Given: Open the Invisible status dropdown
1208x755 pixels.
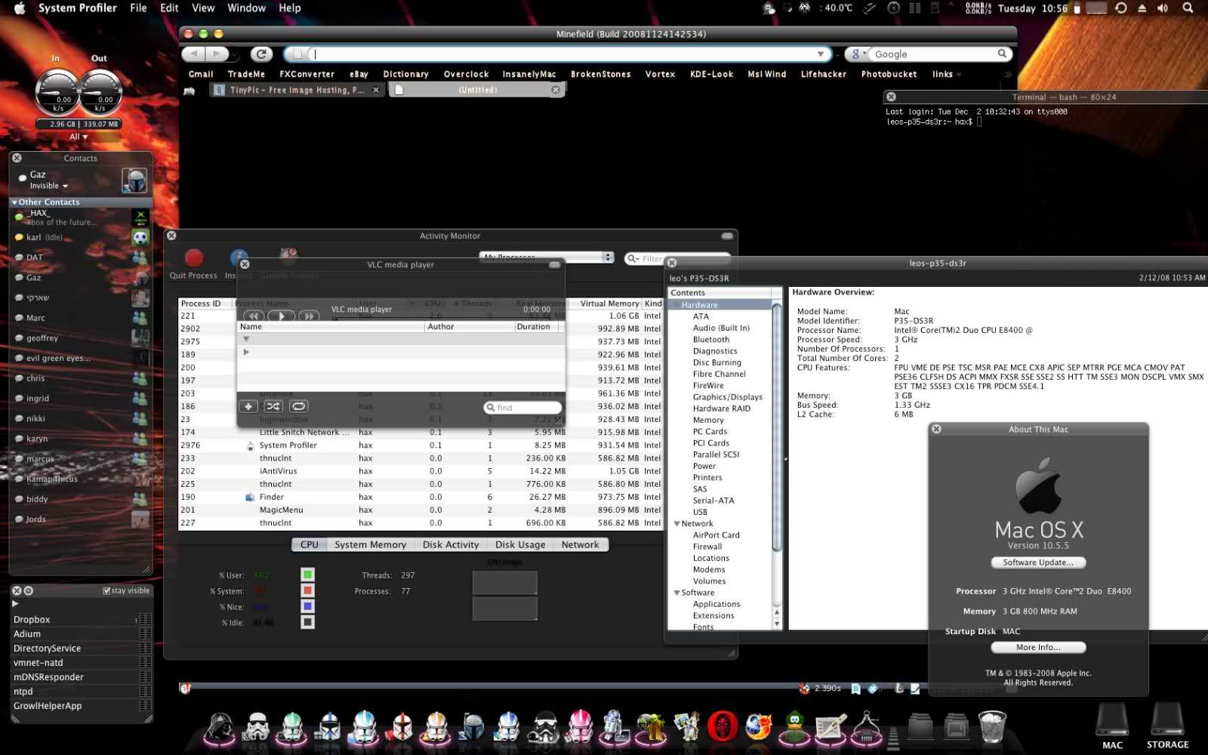Looking at the screenshot, I should point(49,186).
